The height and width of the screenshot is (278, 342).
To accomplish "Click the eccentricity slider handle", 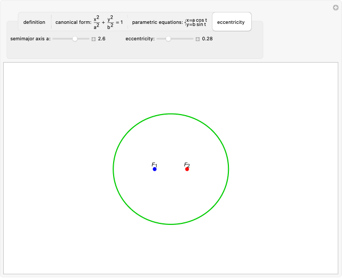I will (x=168, y=39).
